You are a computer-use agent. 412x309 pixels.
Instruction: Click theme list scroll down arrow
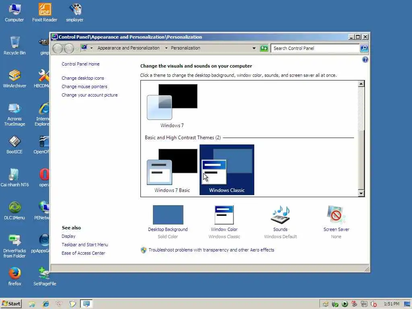pos(361,194)
